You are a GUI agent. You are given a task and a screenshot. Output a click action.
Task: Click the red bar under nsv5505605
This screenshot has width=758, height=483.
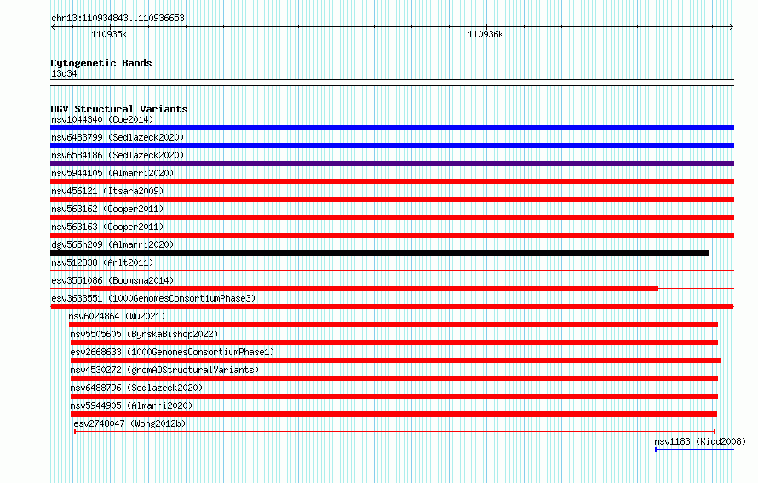click(394, 342)
